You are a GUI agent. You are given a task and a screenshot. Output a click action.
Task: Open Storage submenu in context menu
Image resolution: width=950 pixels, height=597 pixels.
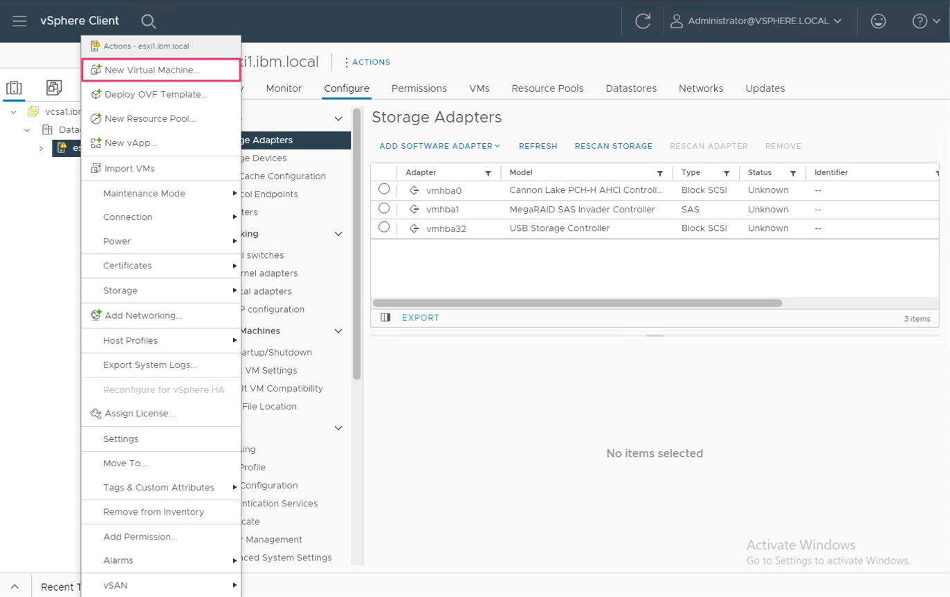pos(161,291)
